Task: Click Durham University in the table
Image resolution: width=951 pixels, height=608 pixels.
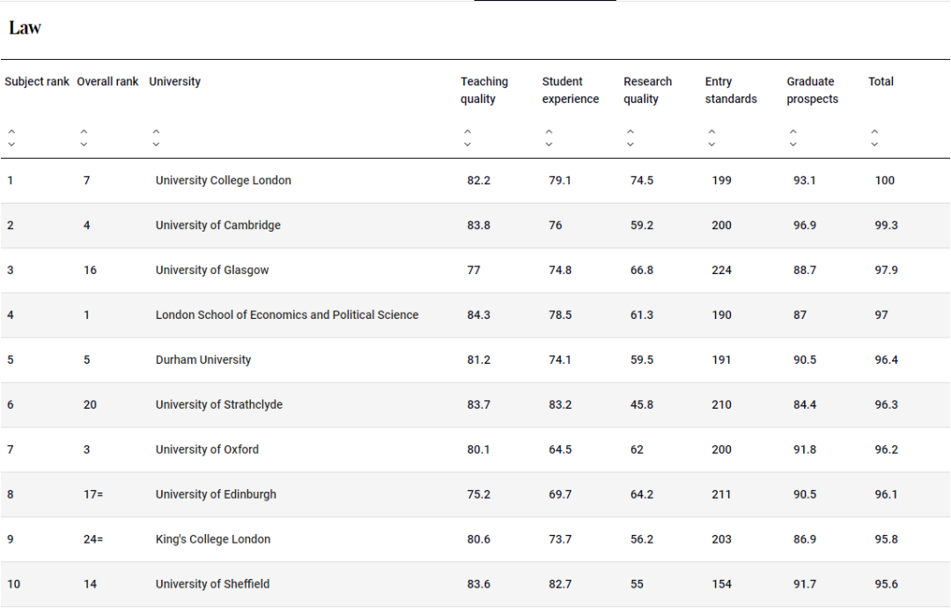Action: click(203, 360)
